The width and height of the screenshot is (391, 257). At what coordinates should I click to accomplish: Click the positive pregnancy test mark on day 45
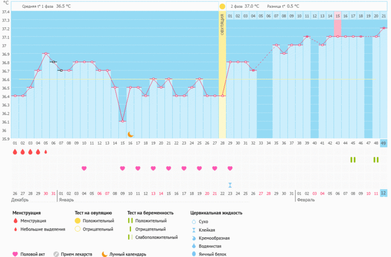352,160
